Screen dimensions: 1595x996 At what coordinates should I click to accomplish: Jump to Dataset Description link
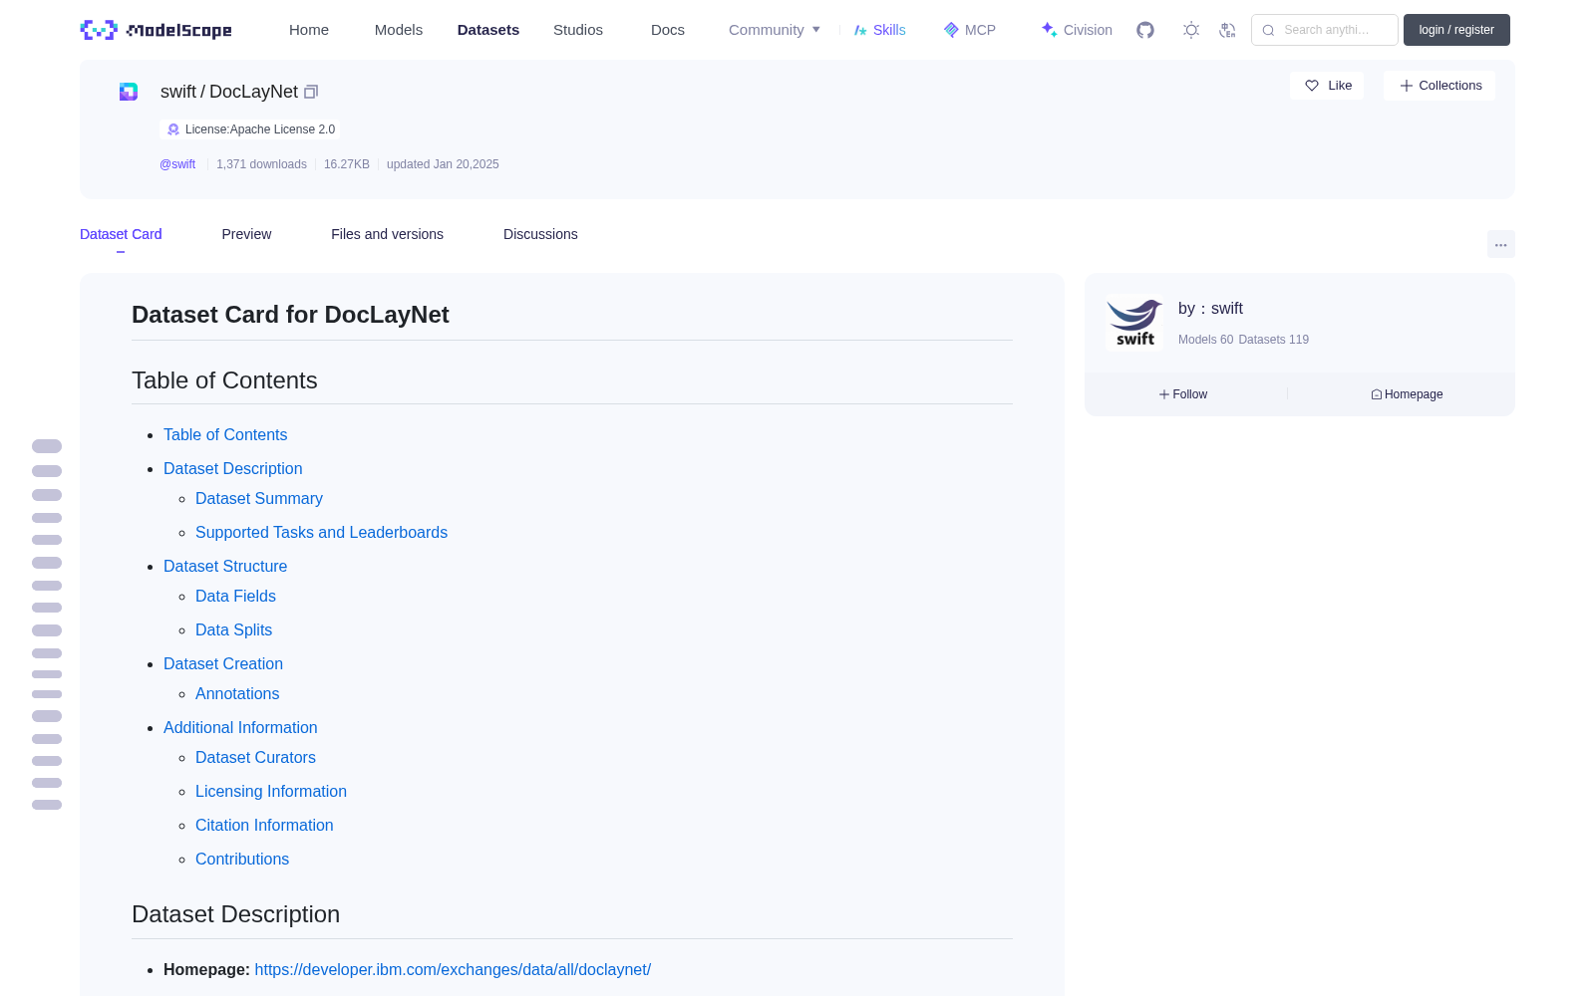(x=232, y=468)
